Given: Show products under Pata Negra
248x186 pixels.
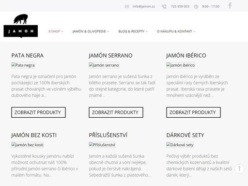Looking at the screenshot, I should pyautogui.click(x=38, y=112).
